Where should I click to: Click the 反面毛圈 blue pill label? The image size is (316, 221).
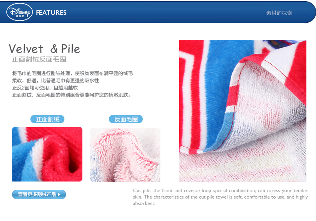coord(126,119)
